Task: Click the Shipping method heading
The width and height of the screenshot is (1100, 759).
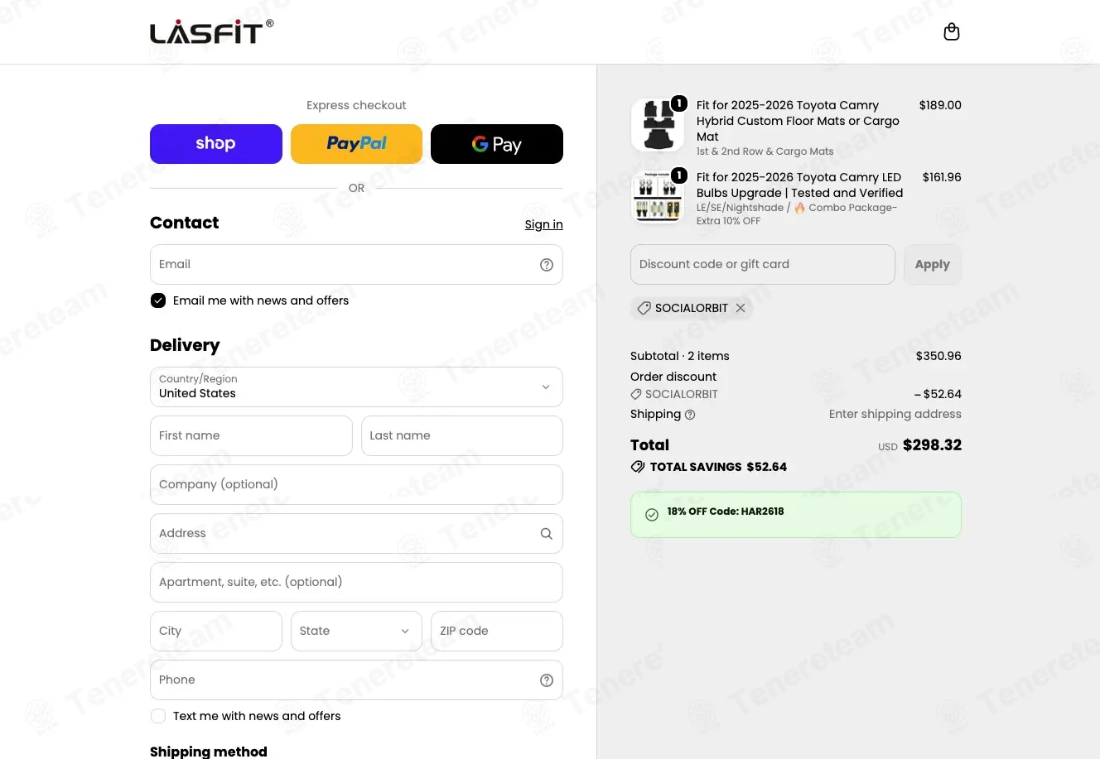Action: [x=209, y=752]
